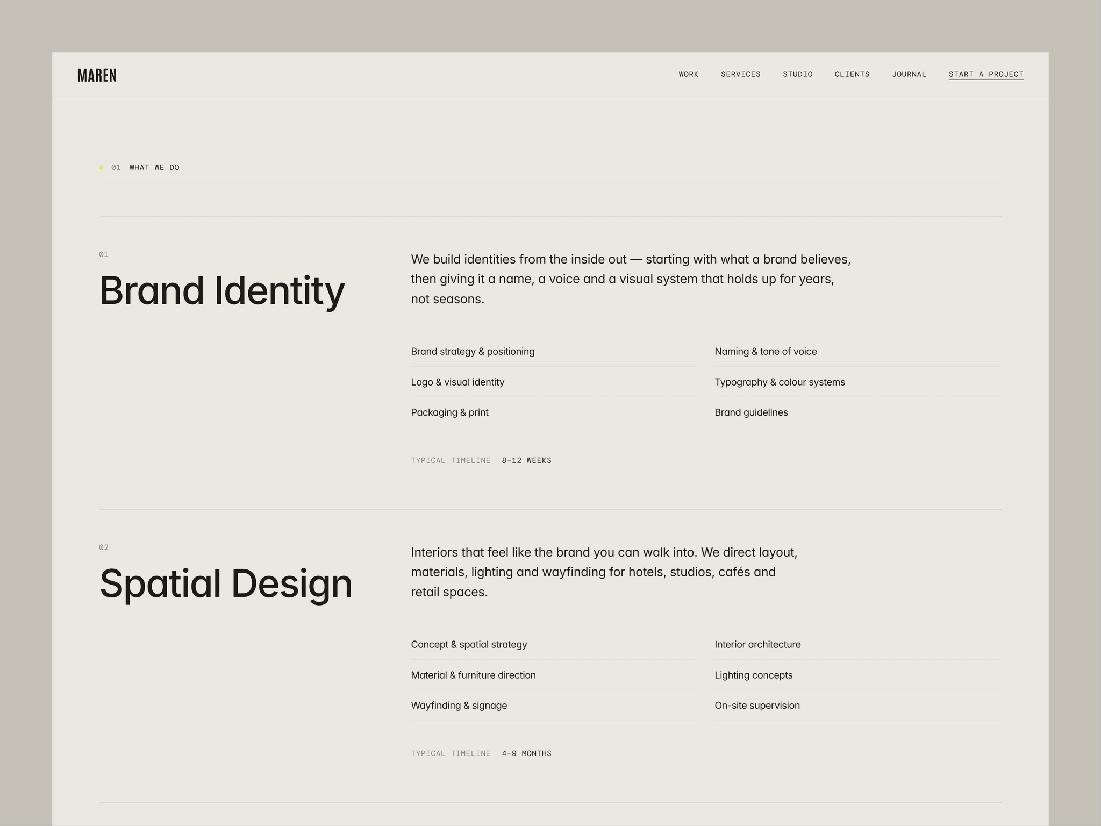Image resolution: width=1101 pixels, height=826 pixels.
Task: Select Brand strategy & positioning item
Action: [554, 352]
